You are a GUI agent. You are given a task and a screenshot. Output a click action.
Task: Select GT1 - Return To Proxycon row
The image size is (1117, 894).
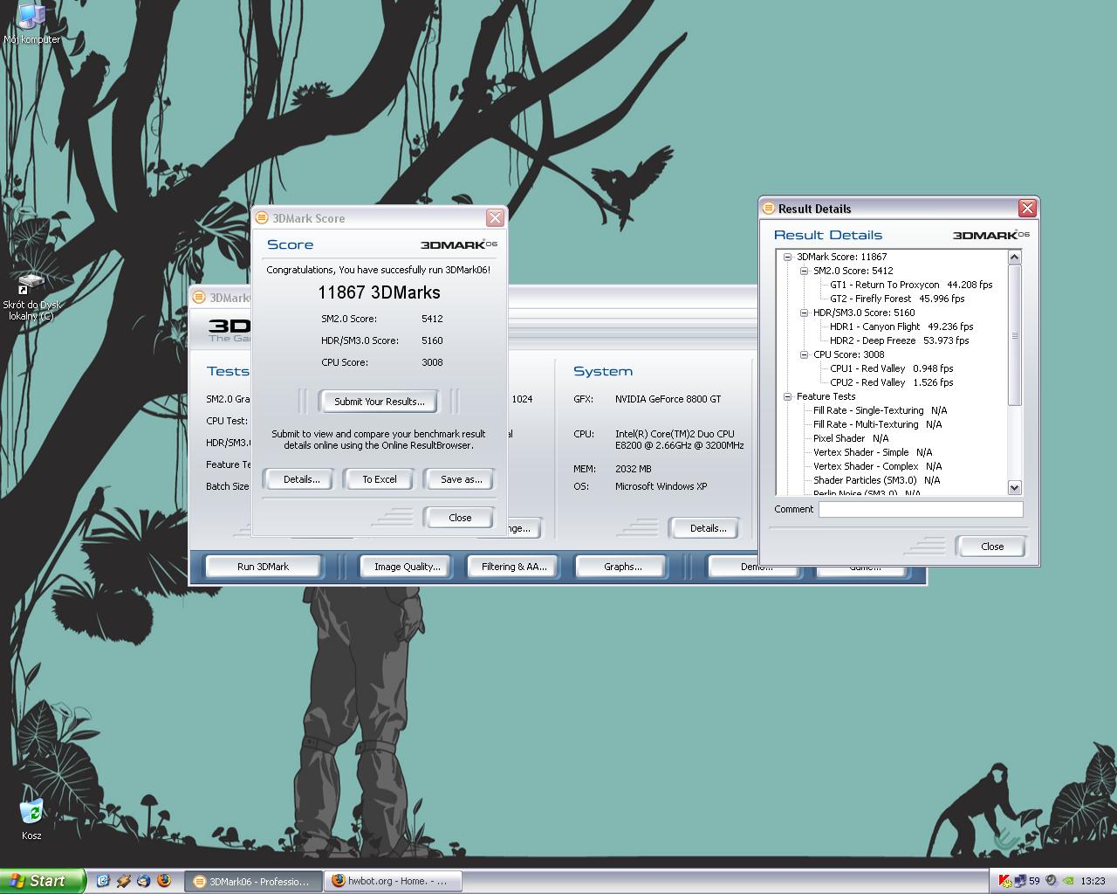pos(911,285)
